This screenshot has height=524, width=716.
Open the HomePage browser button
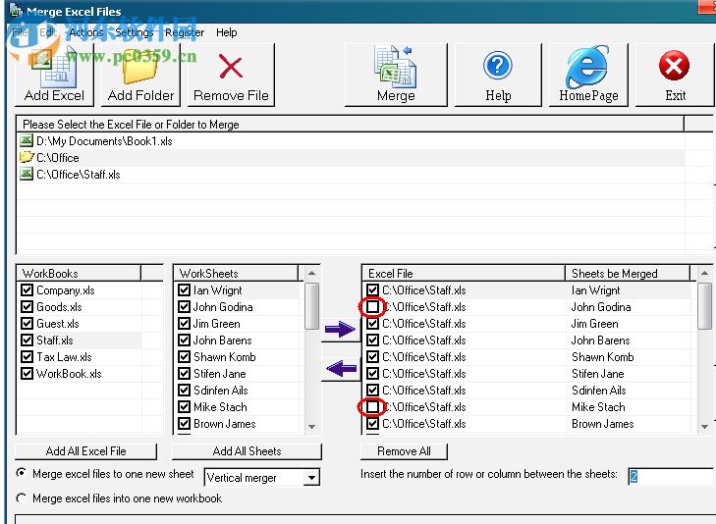(x=588, y=76)
